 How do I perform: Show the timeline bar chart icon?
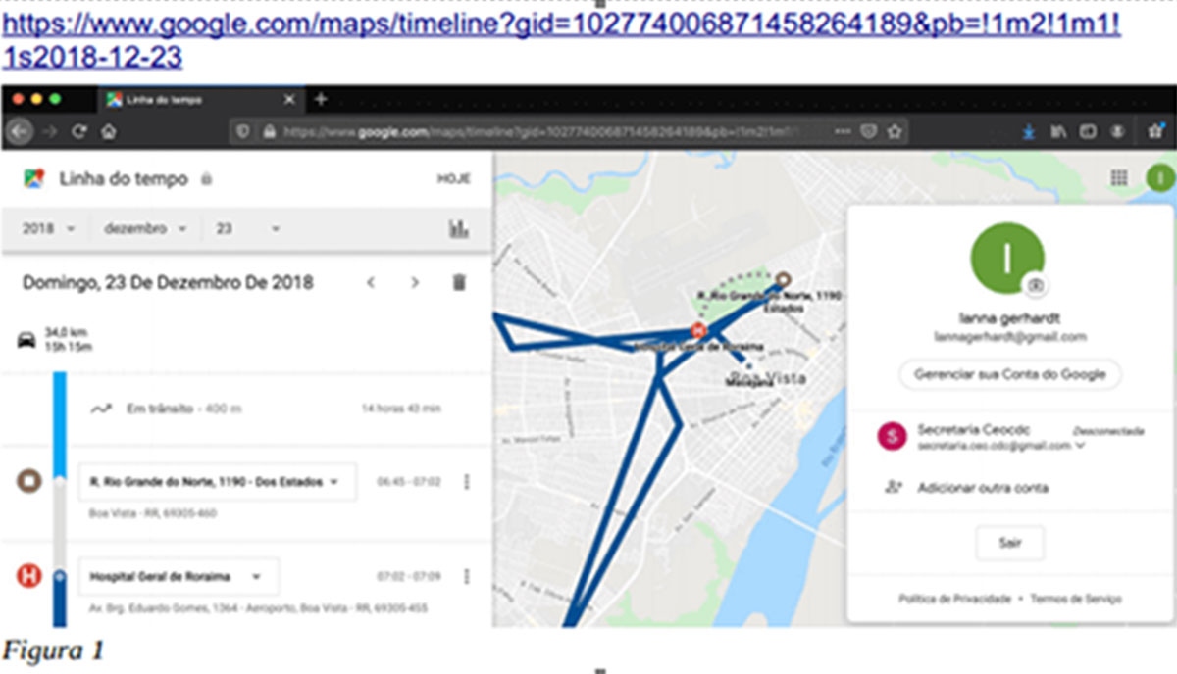pos(458,228)
